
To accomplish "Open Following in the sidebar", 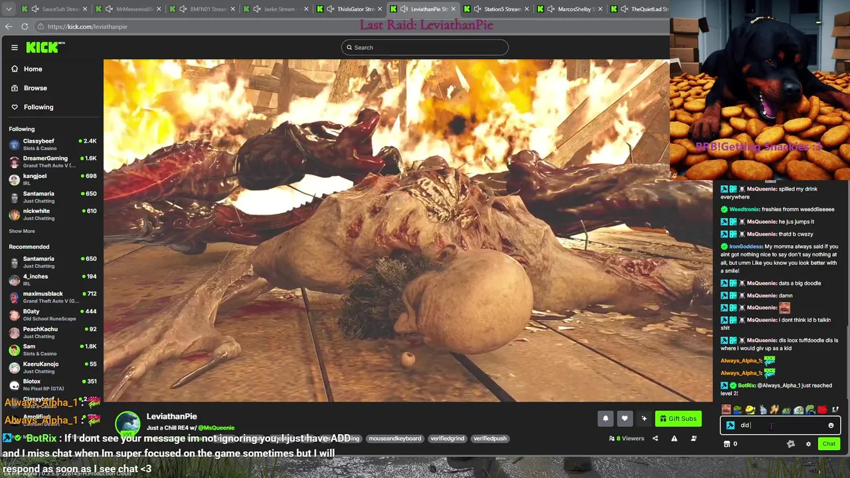I will (x=32, y=107).
